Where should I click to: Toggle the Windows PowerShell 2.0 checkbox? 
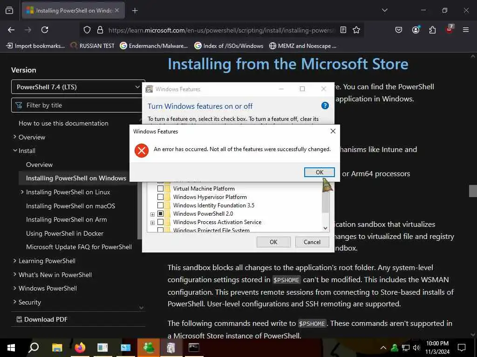(160, 214)
